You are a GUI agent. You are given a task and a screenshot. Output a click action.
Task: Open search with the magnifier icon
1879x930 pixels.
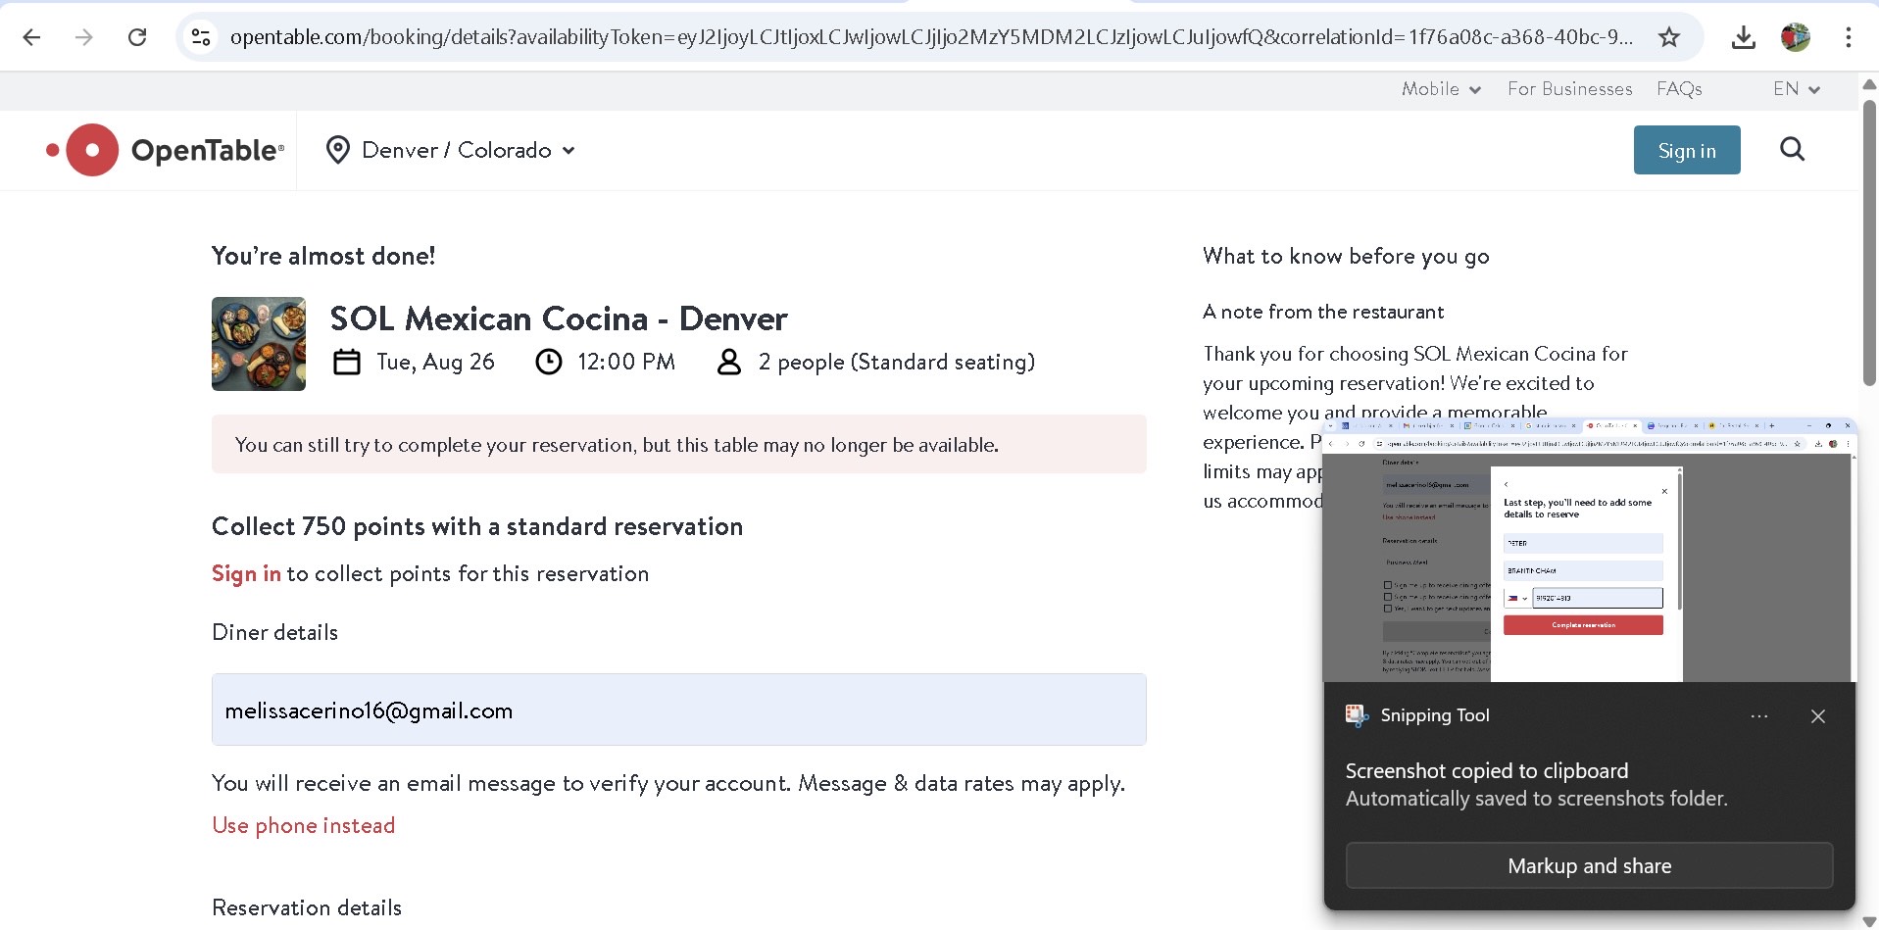(1792, 149)
